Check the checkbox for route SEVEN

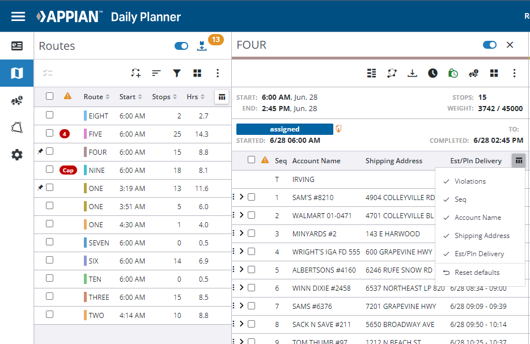pyautogui.click(x=50, y=242)
